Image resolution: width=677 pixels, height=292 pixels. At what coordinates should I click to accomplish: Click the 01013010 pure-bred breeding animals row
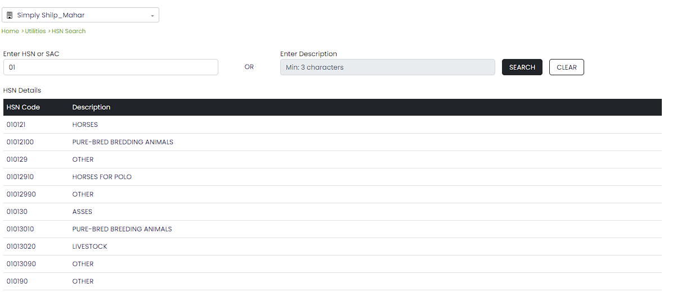[122, 229]
